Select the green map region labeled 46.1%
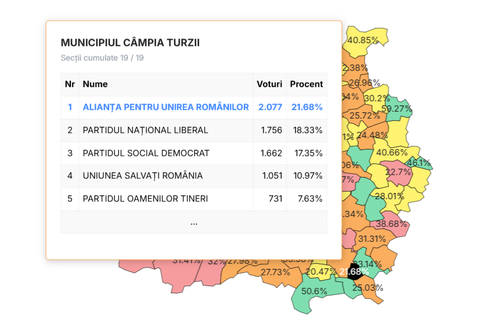Image resolution: width=504 pixels, height=323 pixels. [420, 162]
